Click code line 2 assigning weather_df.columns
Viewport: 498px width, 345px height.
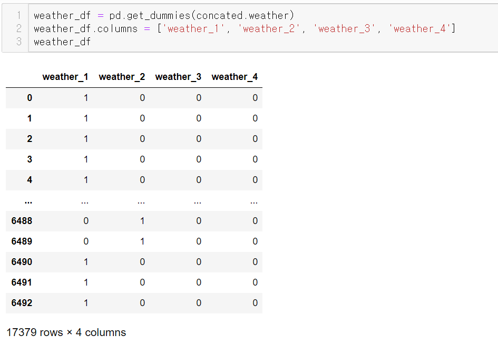click(245, 28)
